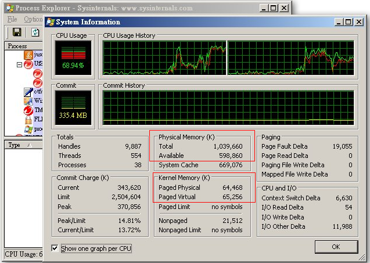Image resolution: width=370 pixels, height=263 pixels.
Task: Click Paged Physical value 64,468
Action: (232, 188)
